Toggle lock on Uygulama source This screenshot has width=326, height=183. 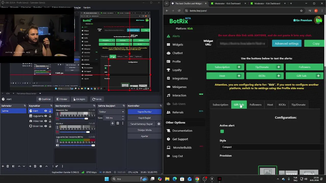(50, 116)
